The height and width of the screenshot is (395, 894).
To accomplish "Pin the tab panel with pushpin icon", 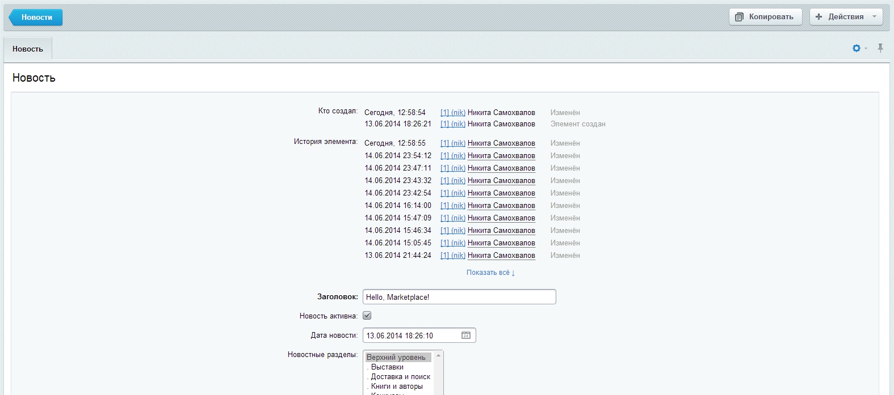I will point(880,48).
